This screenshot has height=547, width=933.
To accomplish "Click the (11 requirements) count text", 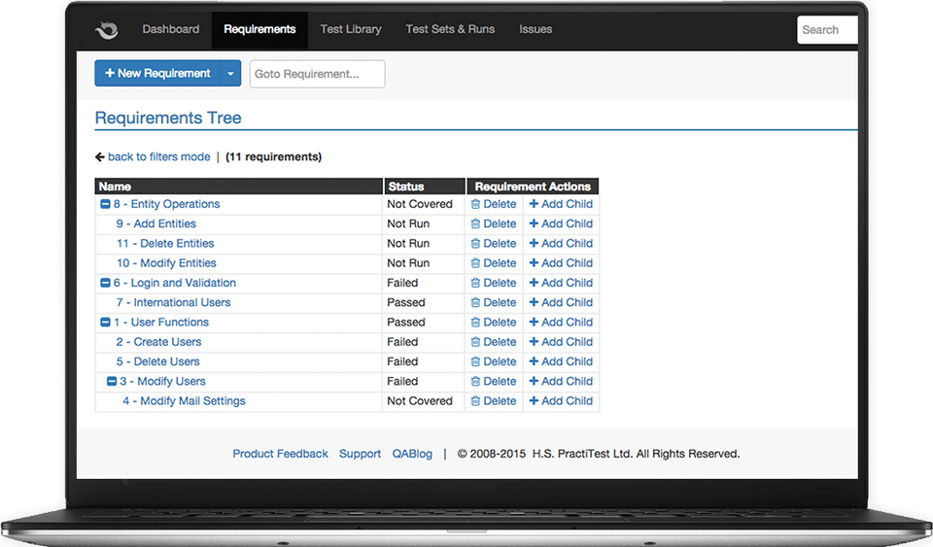I will (274, 157).
